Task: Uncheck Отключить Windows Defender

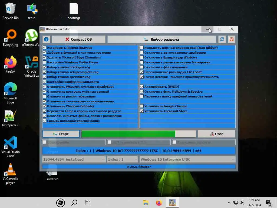Action: pyautogui.click(x=45, y=106)
